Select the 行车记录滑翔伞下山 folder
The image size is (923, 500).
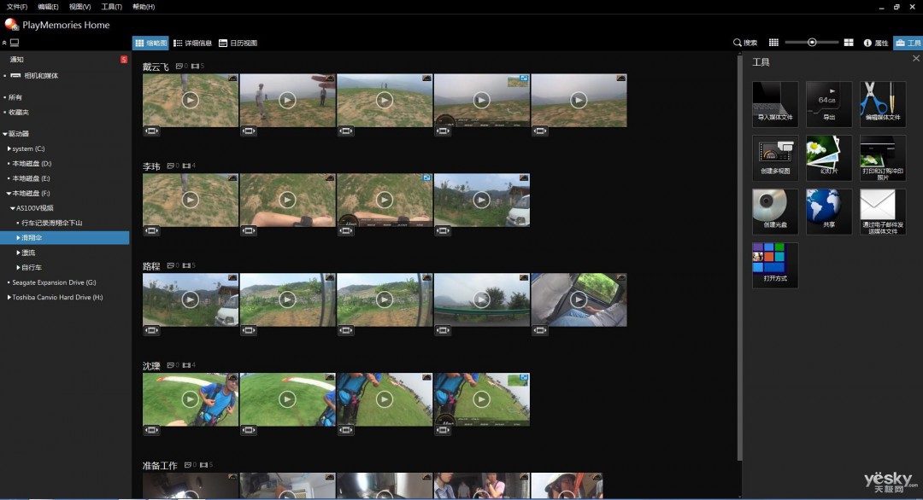pyautogui.click(x=52, y=224)
